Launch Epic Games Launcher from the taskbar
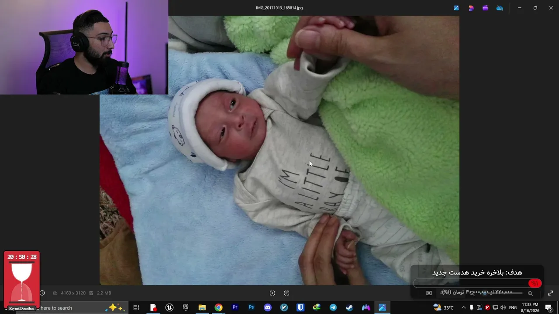This screenshot has width=559, height=314. pyautogui.click(x=186, y=307)
